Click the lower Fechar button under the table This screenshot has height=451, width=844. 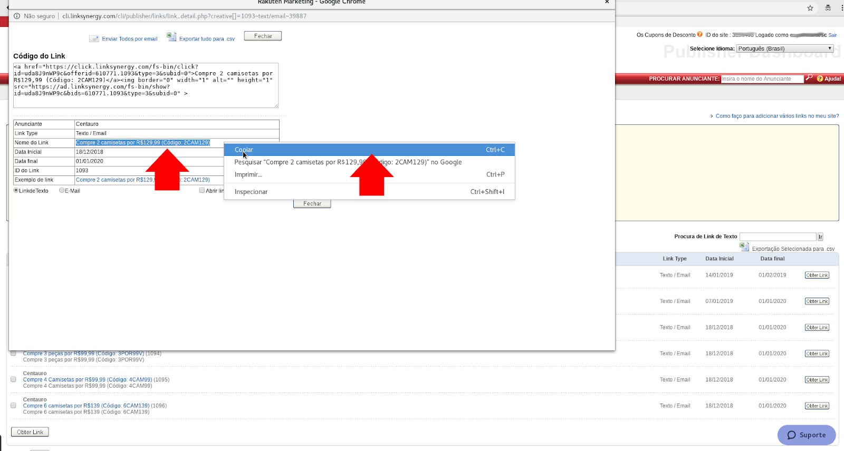tap(312, 204)
